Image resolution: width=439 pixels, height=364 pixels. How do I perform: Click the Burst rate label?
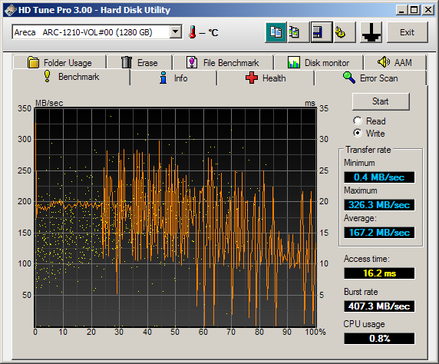361,292
